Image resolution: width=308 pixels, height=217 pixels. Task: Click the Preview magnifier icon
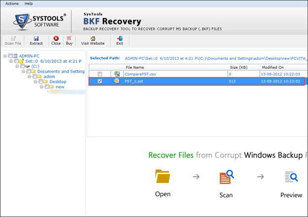[291, 176]
